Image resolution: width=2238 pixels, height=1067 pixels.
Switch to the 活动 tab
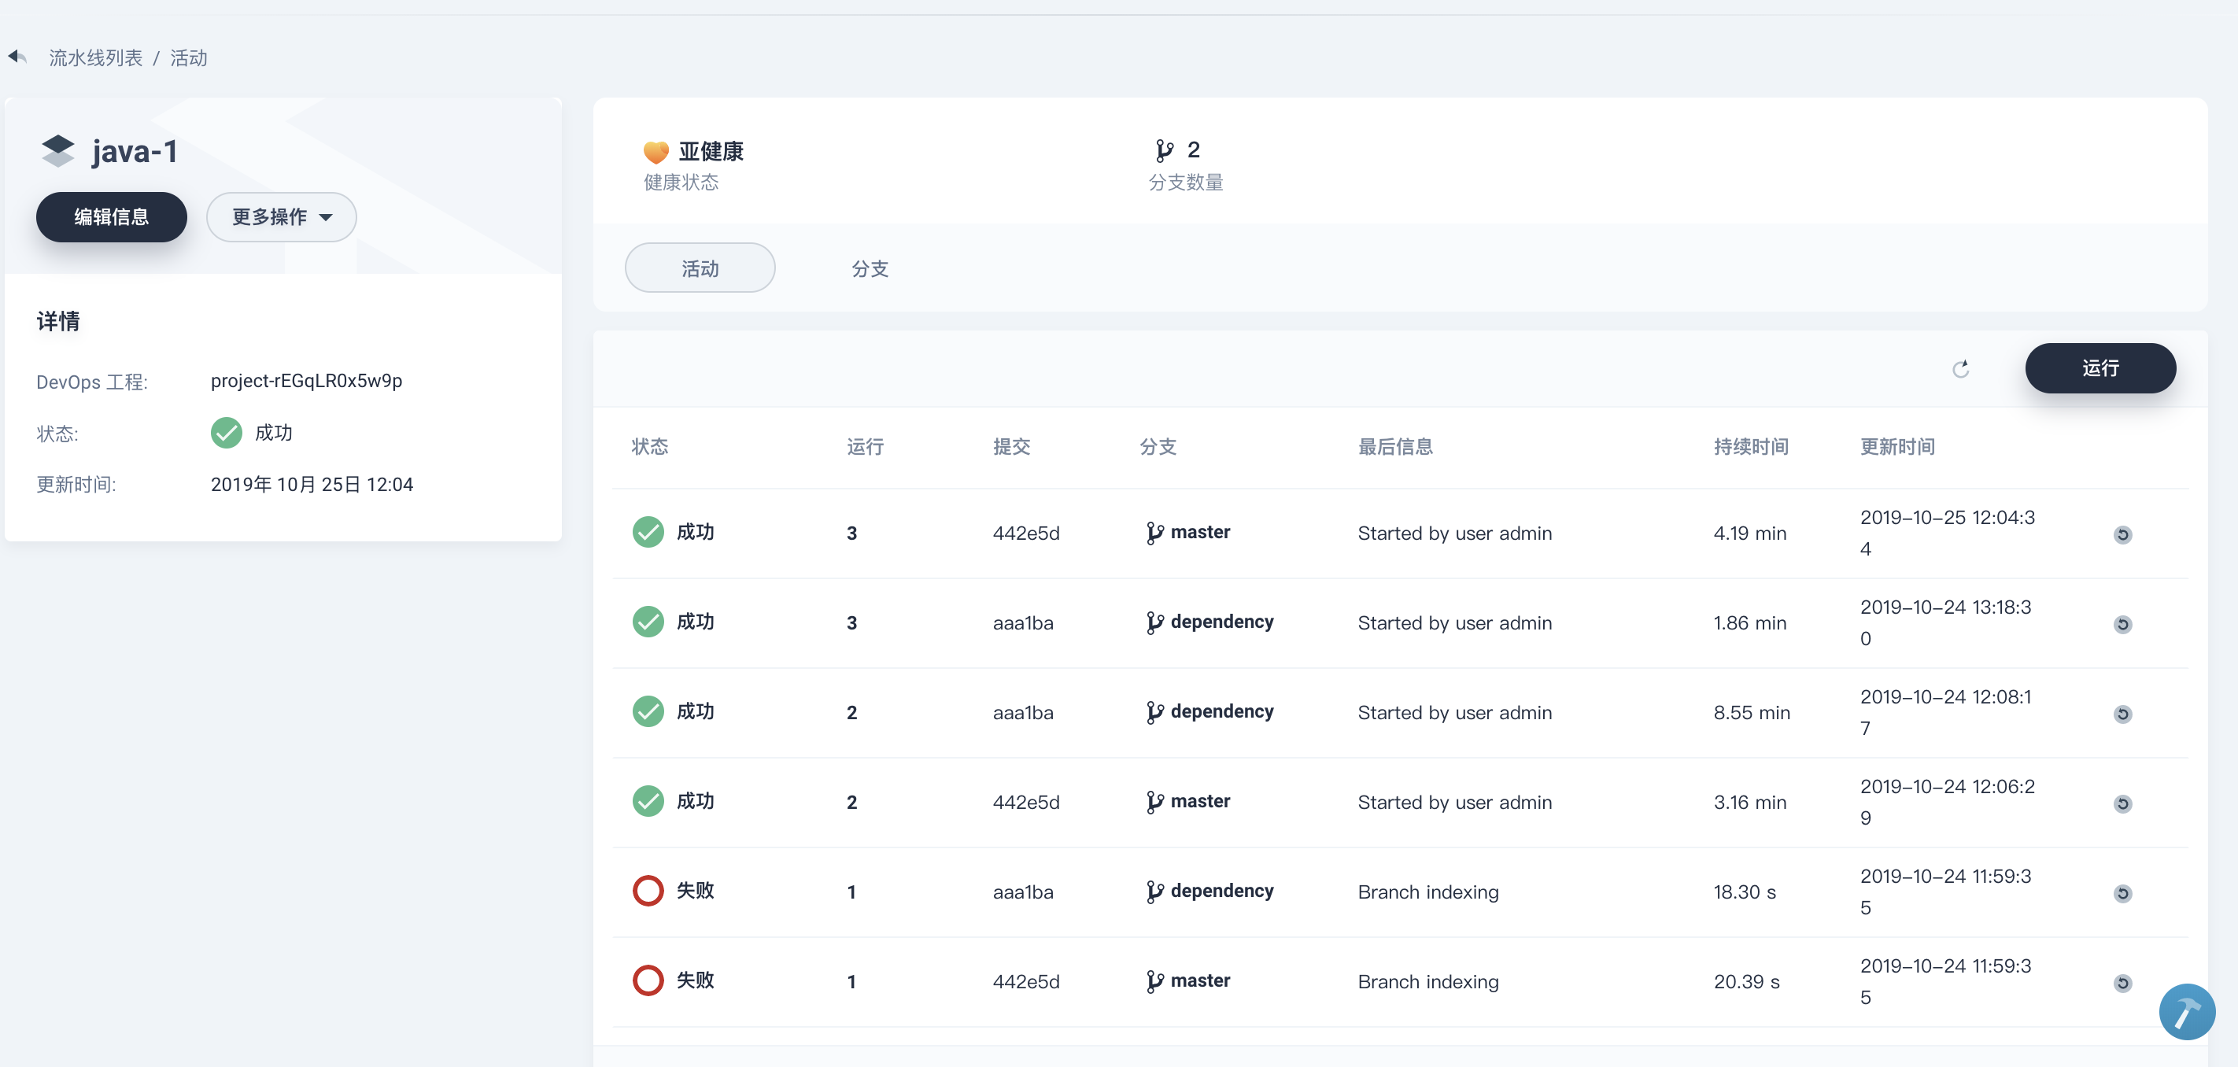[700, 268]
